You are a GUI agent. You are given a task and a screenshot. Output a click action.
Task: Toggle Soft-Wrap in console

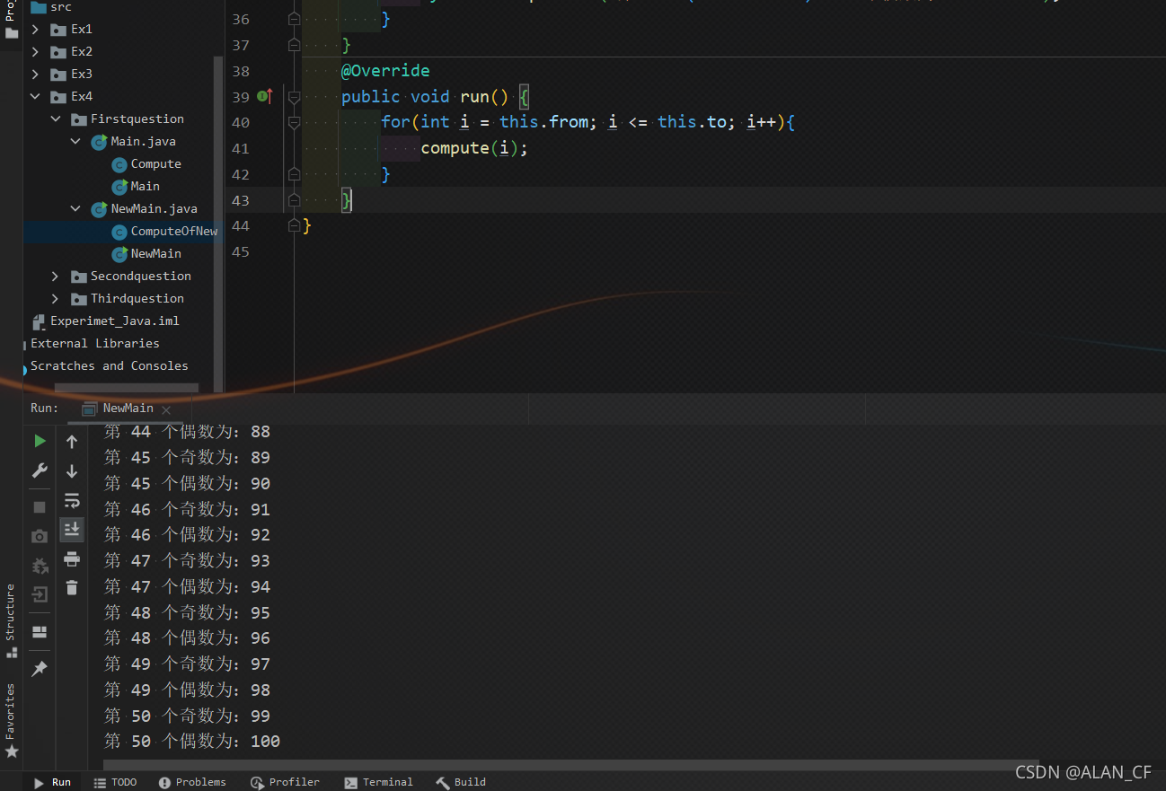(73, 500)
